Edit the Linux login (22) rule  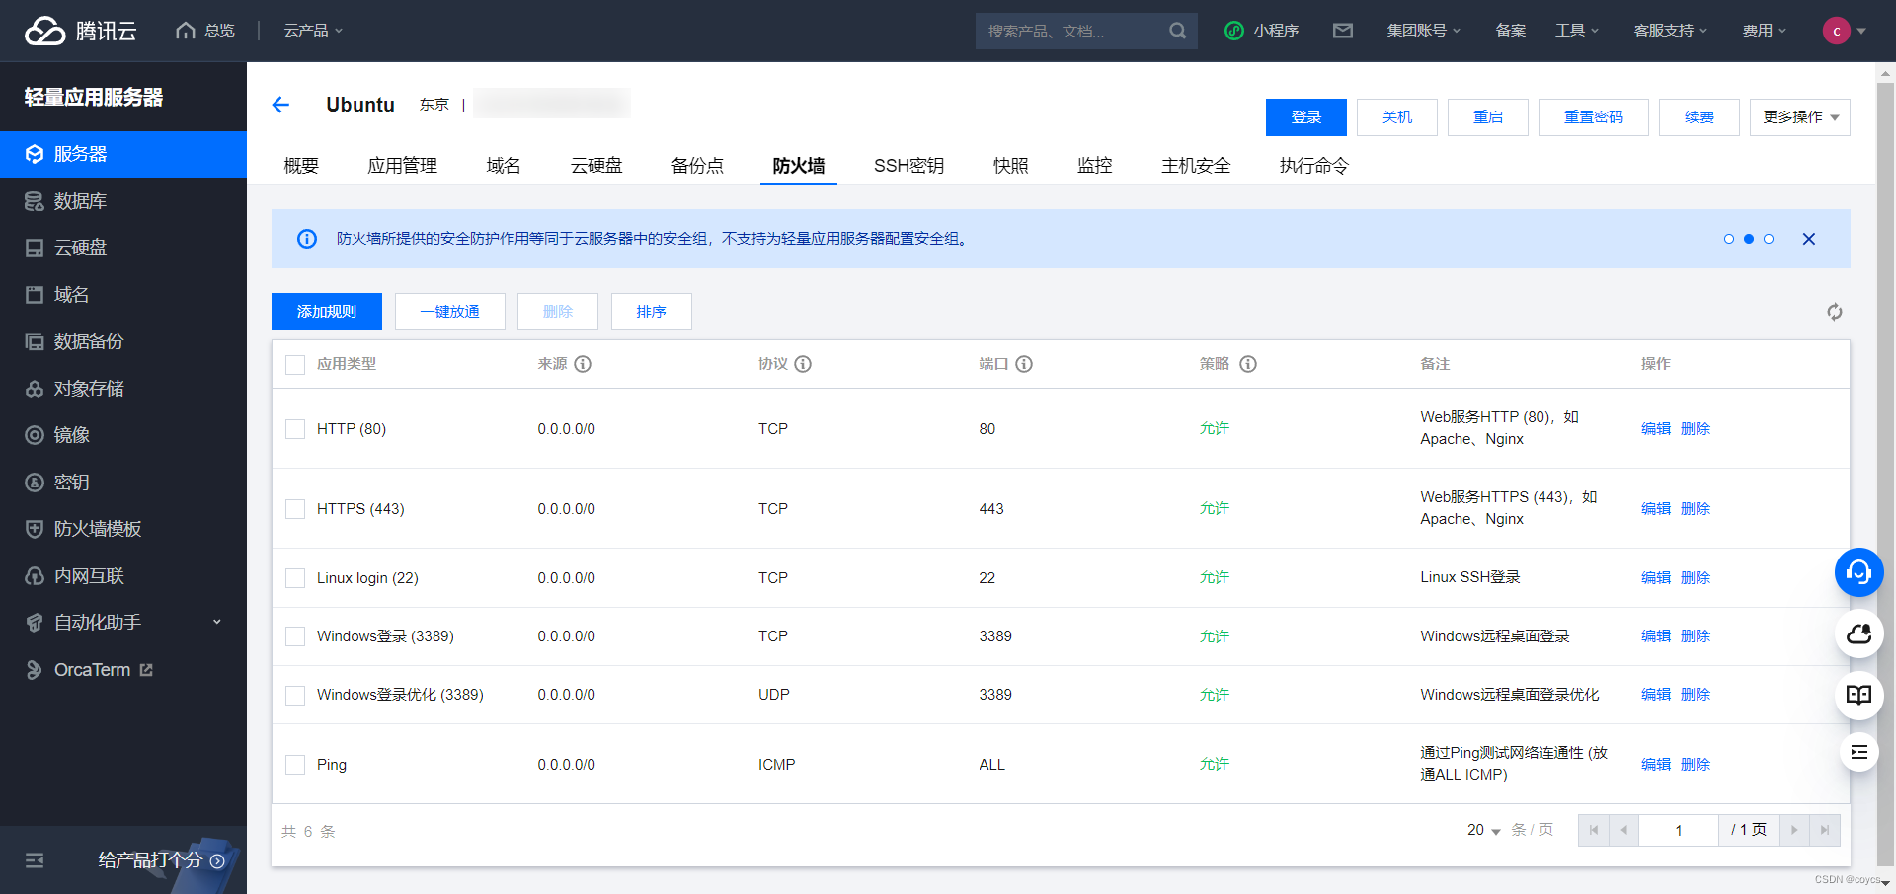tap(1656, 578)
